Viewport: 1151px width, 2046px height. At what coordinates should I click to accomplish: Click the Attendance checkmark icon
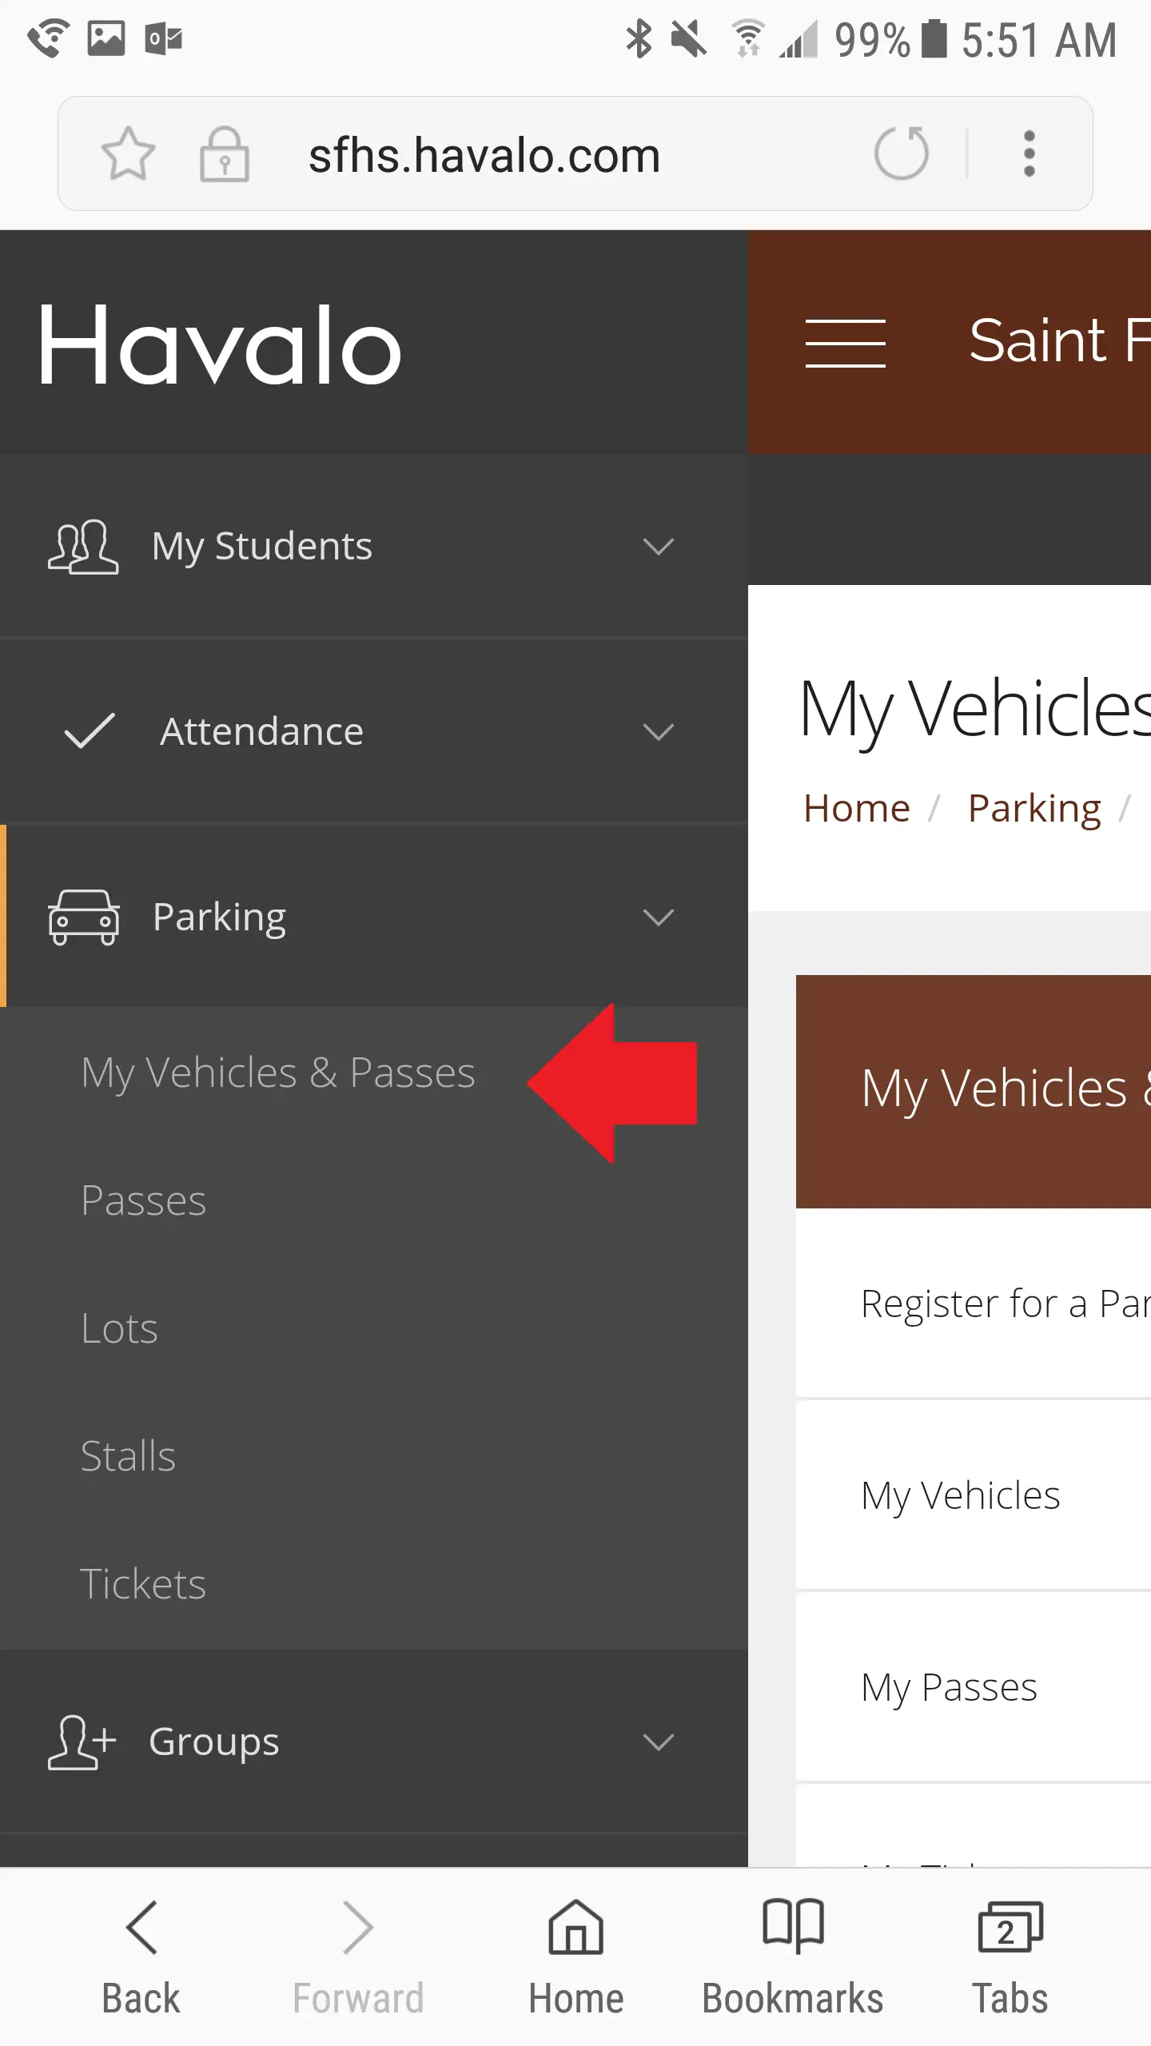coord(90,730)
